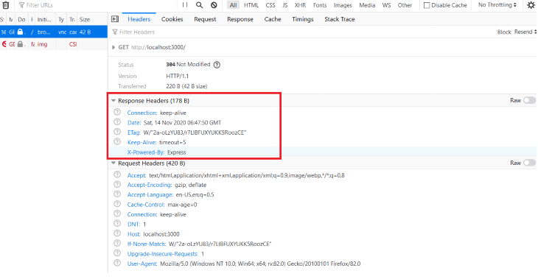538x279 pixels.
Task: Collapse the Request Headers section
Action: pyautogui.click(x=113, y=163)
